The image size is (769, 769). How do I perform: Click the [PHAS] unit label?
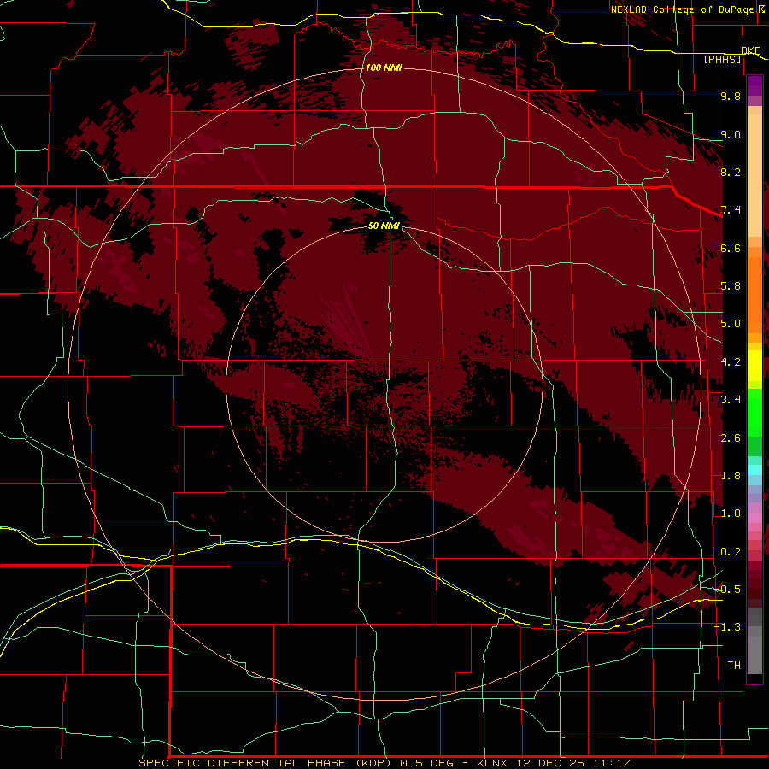pos(722,59)
